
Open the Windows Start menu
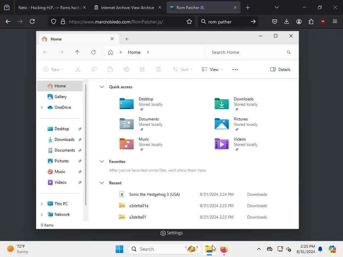[x=120, y=249]
